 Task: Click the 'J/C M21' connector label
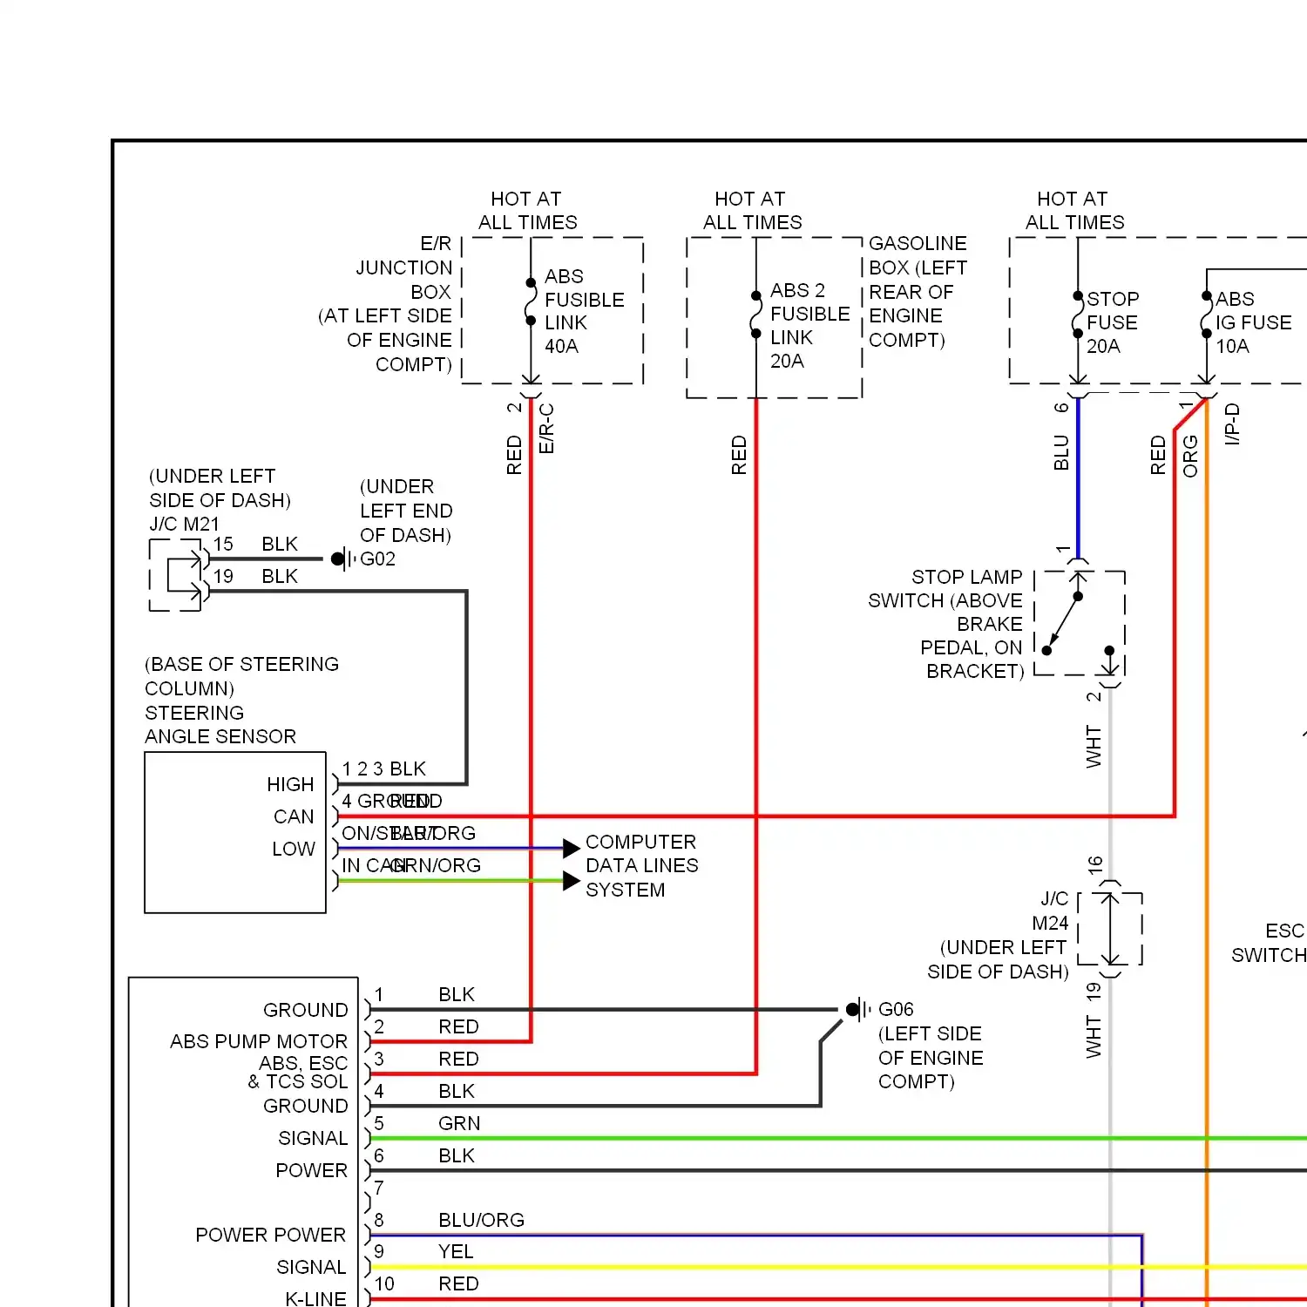point(184,524)
